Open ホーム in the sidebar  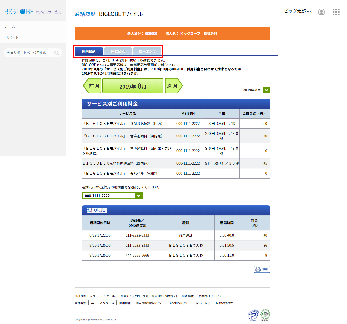tap(33, 27)
